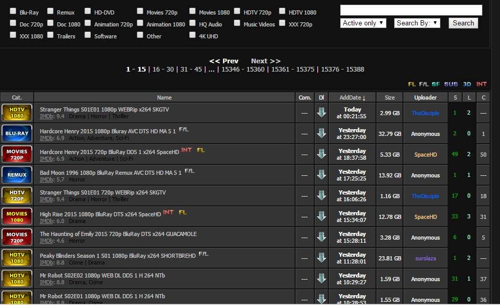Open the Active only dropdown
Screen dimensions: 500x305
pyautogui.click(x=363, y=23)
